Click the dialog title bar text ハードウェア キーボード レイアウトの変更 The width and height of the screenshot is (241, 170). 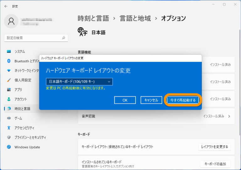[62, 58]
